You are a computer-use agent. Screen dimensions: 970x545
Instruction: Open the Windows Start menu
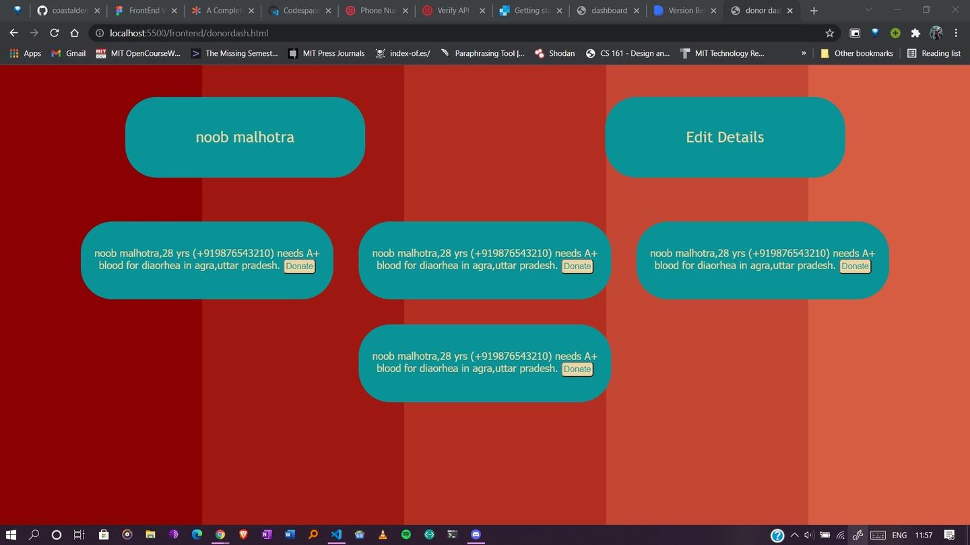pyautogui.click(x=11, y=535)
